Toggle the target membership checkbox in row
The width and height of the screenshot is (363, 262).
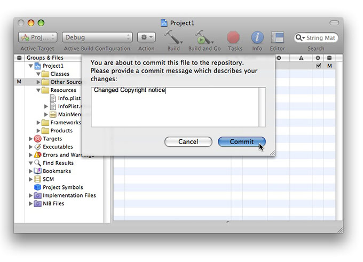tap(319, 66)
